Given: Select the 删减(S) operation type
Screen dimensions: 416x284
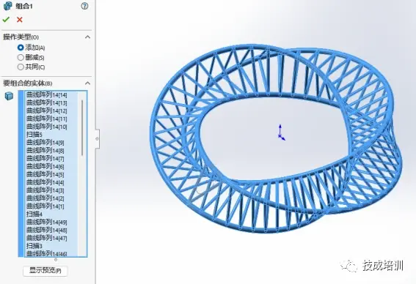Looking at the screenshot, I should coord(21,57).
